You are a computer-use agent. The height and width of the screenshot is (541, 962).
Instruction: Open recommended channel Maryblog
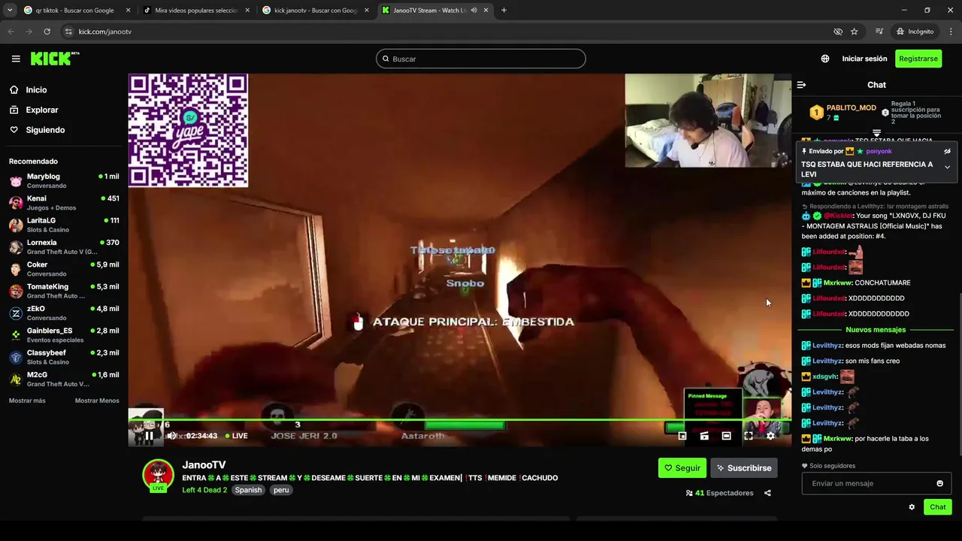[64, 180]
